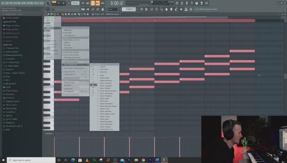This screenshot has width=287, height=163.
Task: Expand the Key labels submenu
Action: coord(75,85)
